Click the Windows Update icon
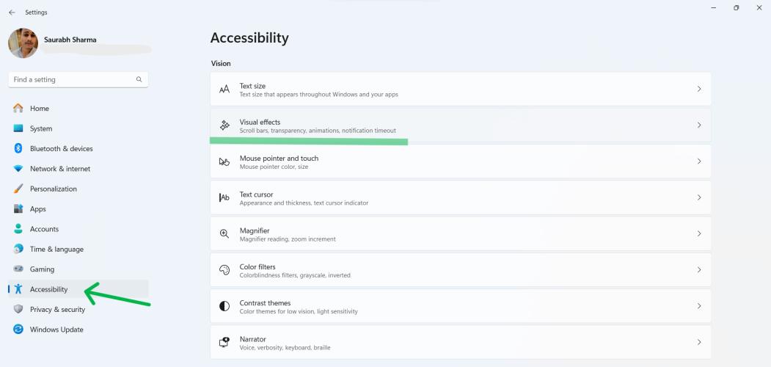 (18, 330)
